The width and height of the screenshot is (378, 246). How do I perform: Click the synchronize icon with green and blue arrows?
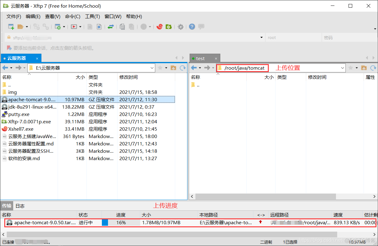click(111, 27)
